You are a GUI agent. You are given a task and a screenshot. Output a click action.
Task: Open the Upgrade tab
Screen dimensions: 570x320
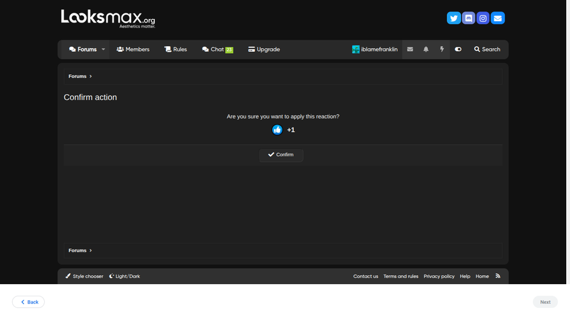click(264, 49)
